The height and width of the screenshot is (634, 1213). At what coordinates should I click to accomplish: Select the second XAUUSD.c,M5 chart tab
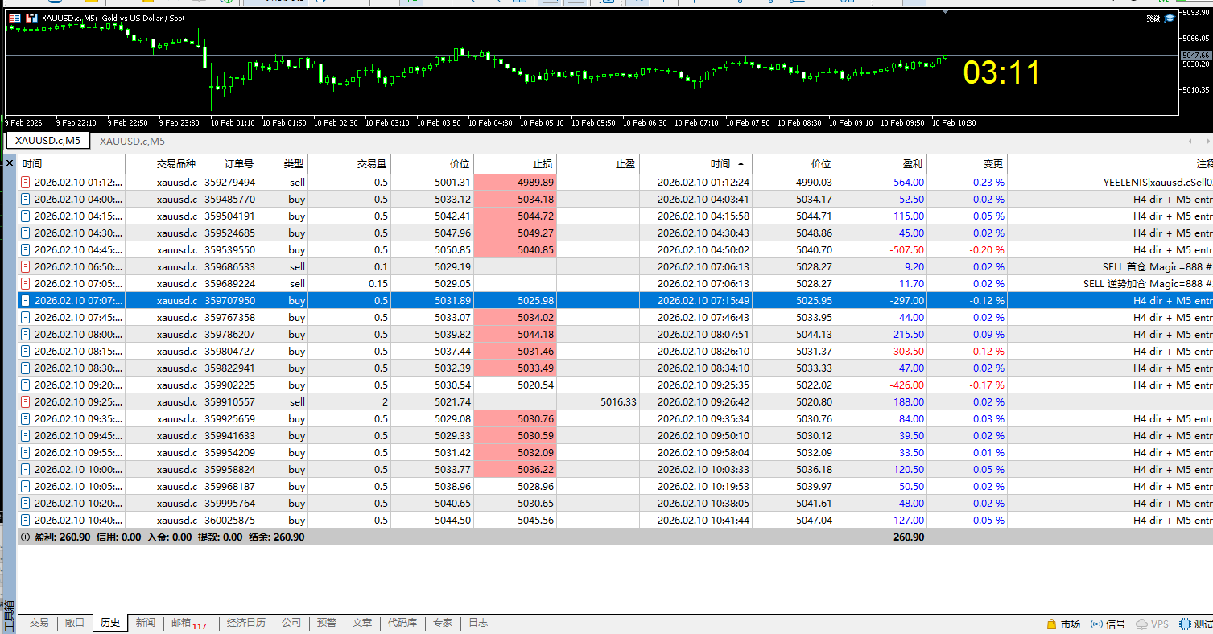132,142
